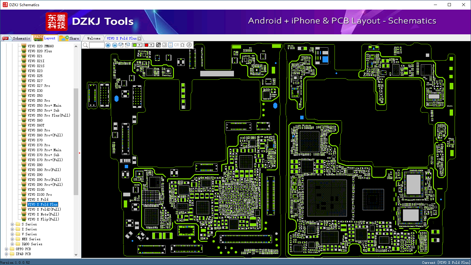The height and width of the screenshot is (265, 471).
Task: Click the magnifier search icon in the layout toolbar
Action: (85, 45)
